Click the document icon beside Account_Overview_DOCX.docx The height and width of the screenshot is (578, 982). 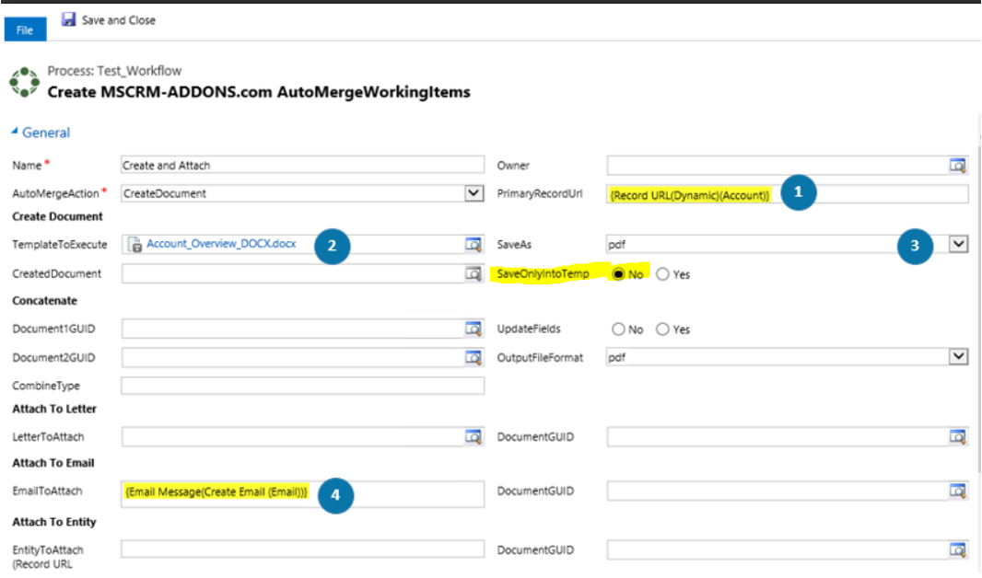click(134, 245)
